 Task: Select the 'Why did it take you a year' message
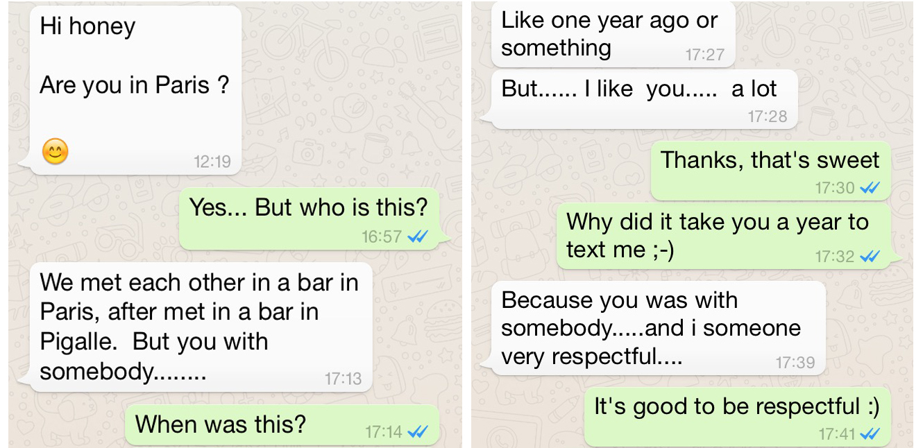coord(726,236)
